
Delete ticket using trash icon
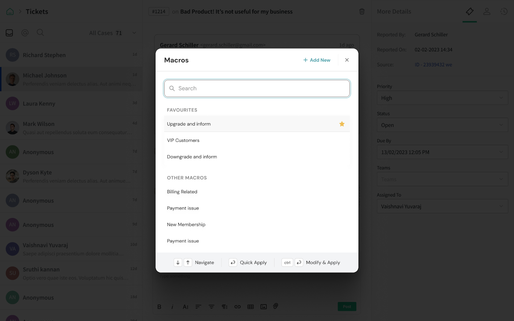362,12
